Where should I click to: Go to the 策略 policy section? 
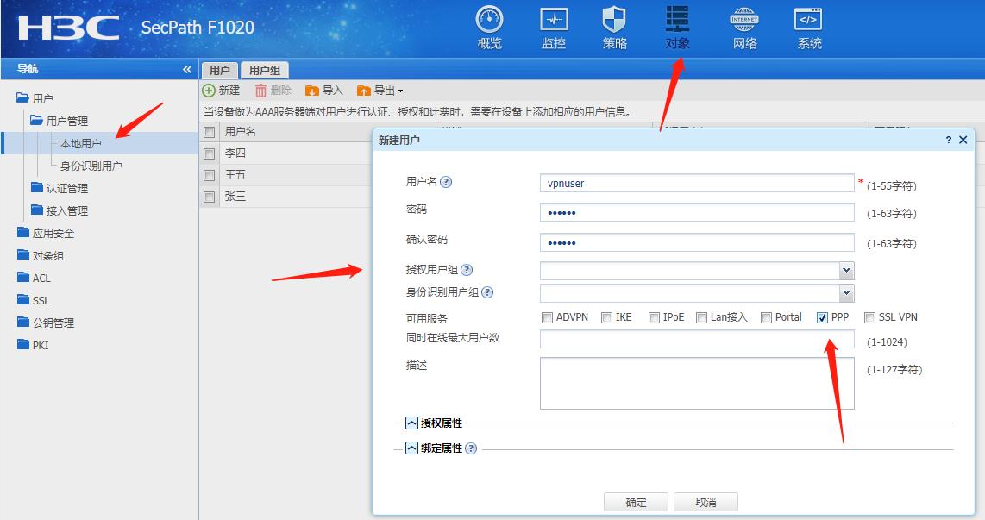point(615,26)
